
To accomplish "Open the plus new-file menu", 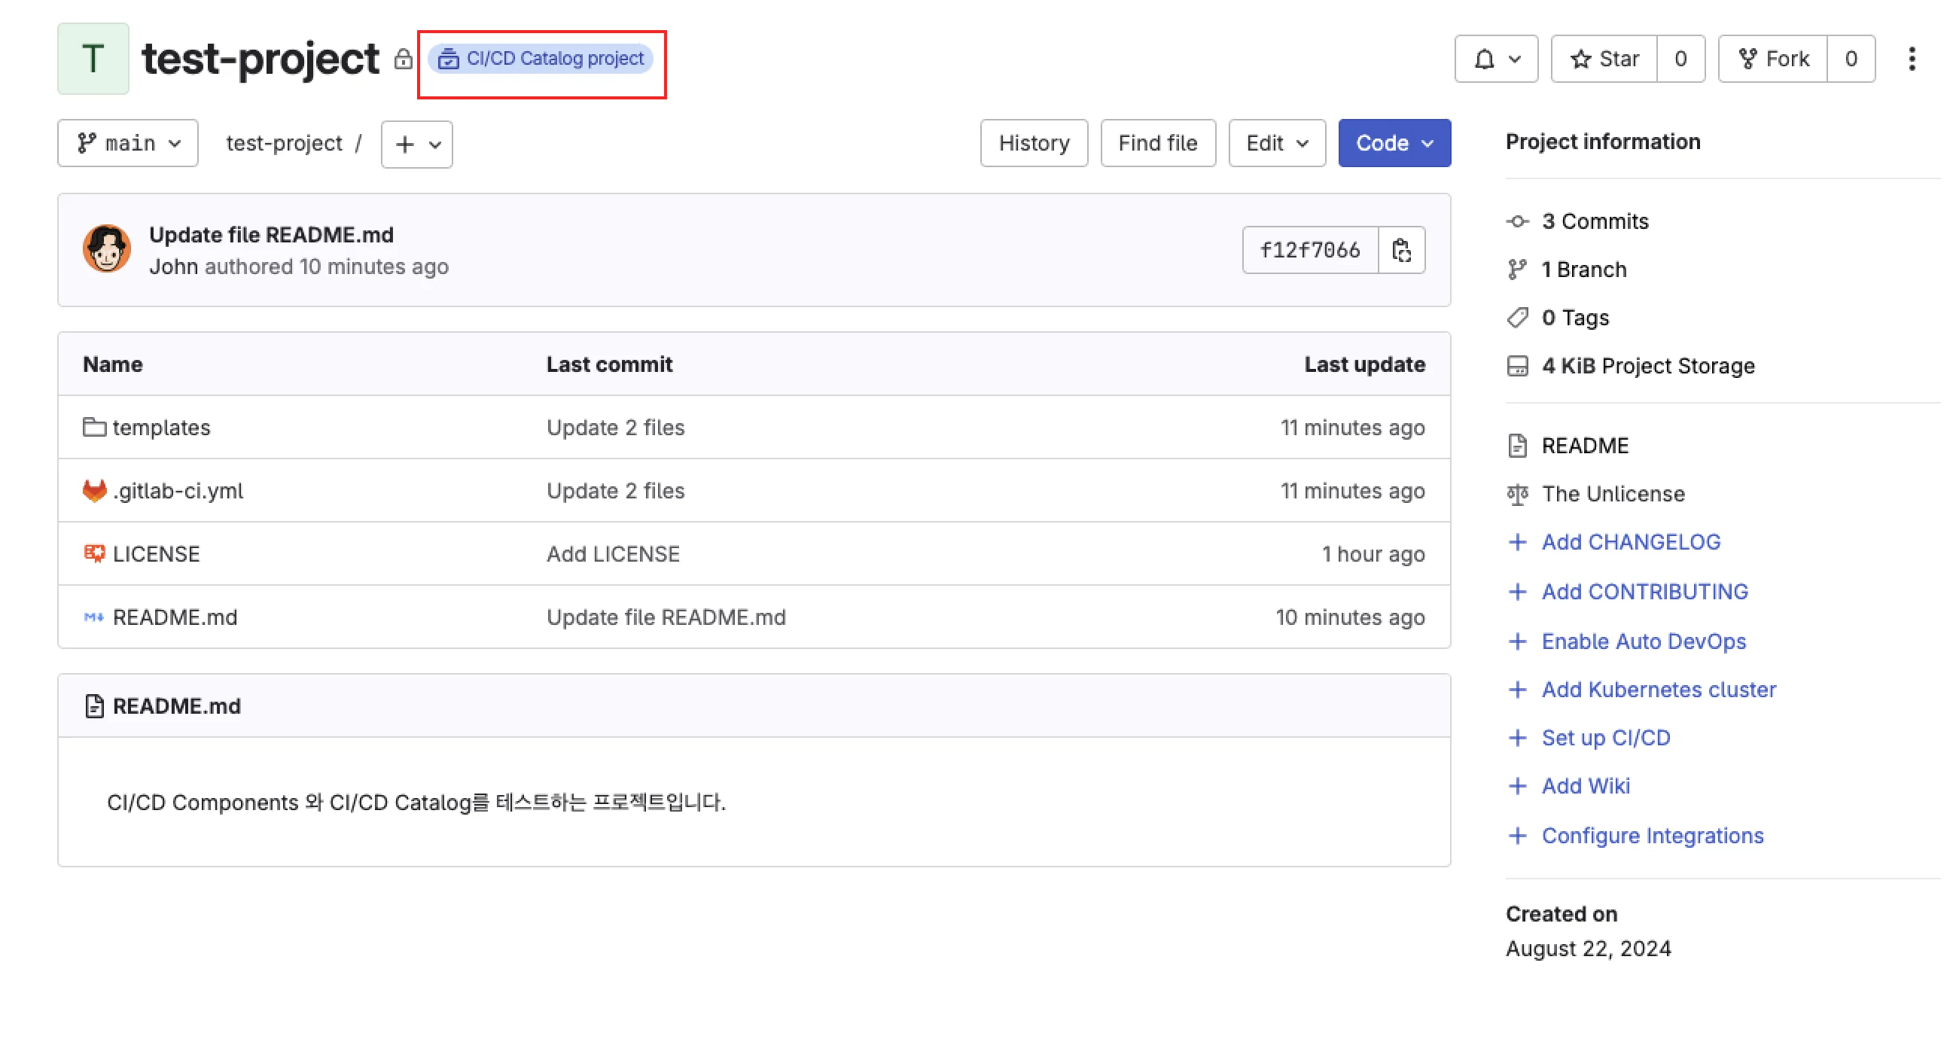I will (x=416, y=144).
